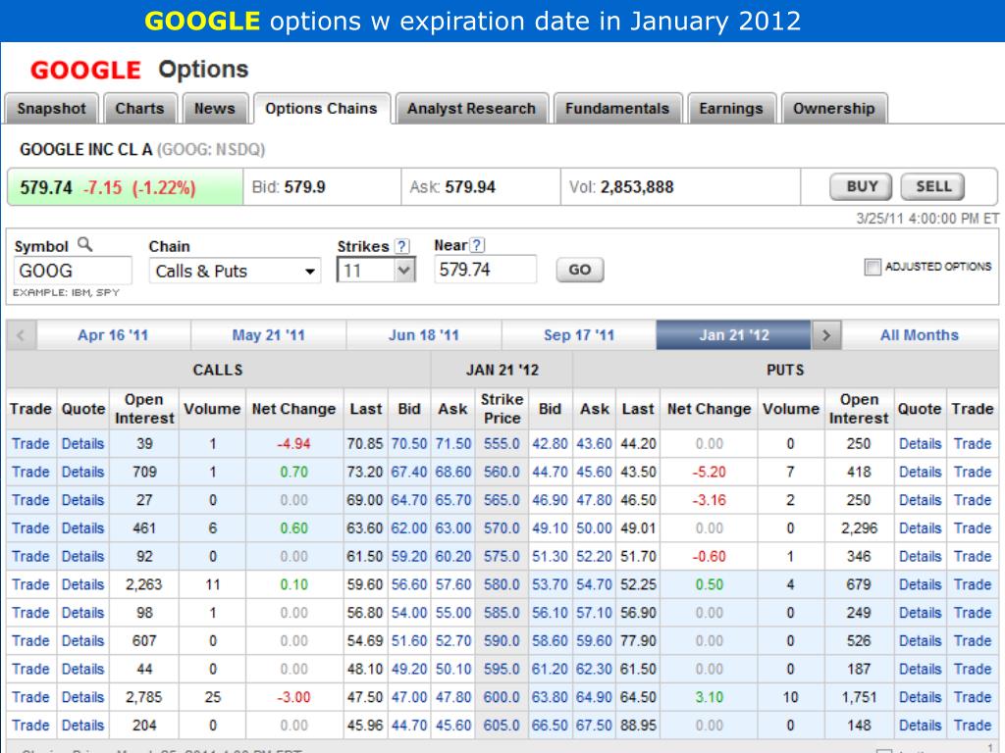Open the Chain Calls & Puts dropdown

pyautogui.click(x=235, y=271)
